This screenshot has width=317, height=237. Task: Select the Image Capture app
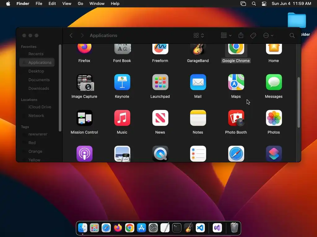[85, 82]
